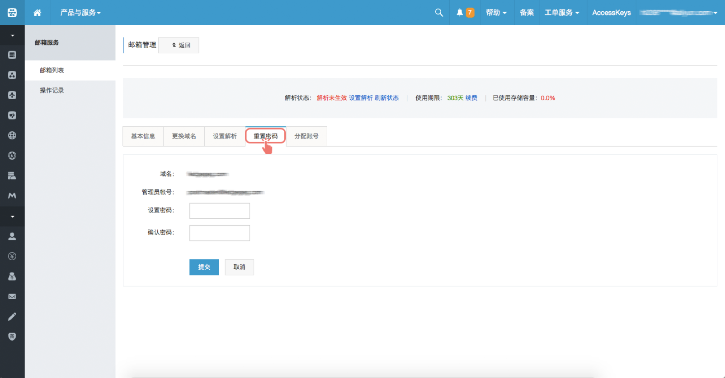The width and height of the screenshot is (725, 378).
Task: Expand the 产品与服务 dropdown menu
Action: pos(80,13)
